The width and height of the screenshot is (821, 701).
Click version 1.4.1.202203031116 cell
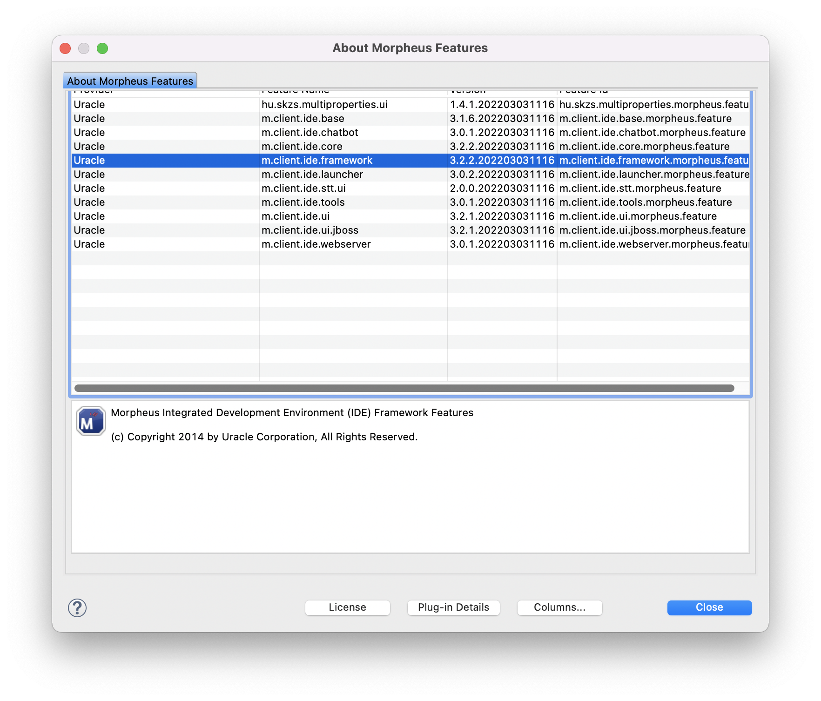click(502, 104)
